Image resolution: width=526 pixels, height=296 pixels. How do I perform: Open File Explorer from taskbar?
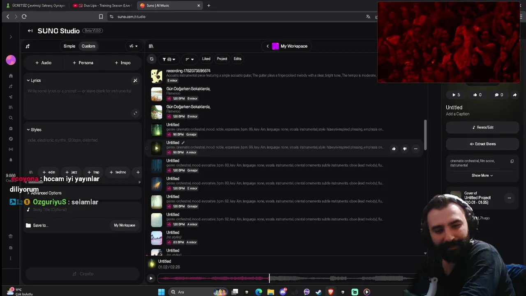270,292
